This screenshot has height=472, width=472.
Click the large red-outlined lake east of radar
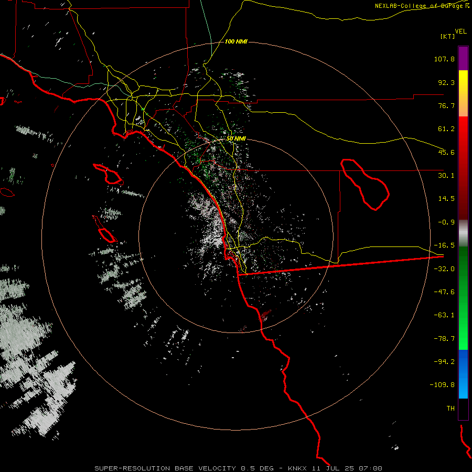[x=365, y=185]
